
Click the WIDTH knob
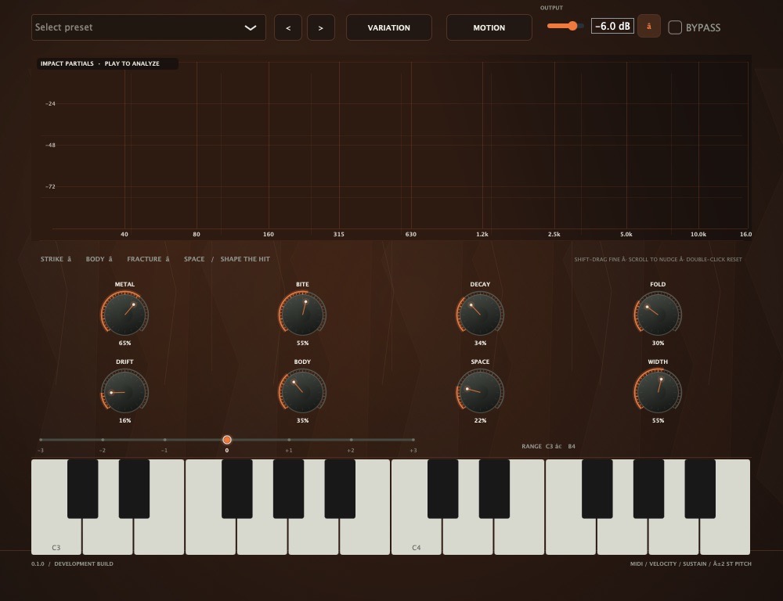tap(658, 392)
